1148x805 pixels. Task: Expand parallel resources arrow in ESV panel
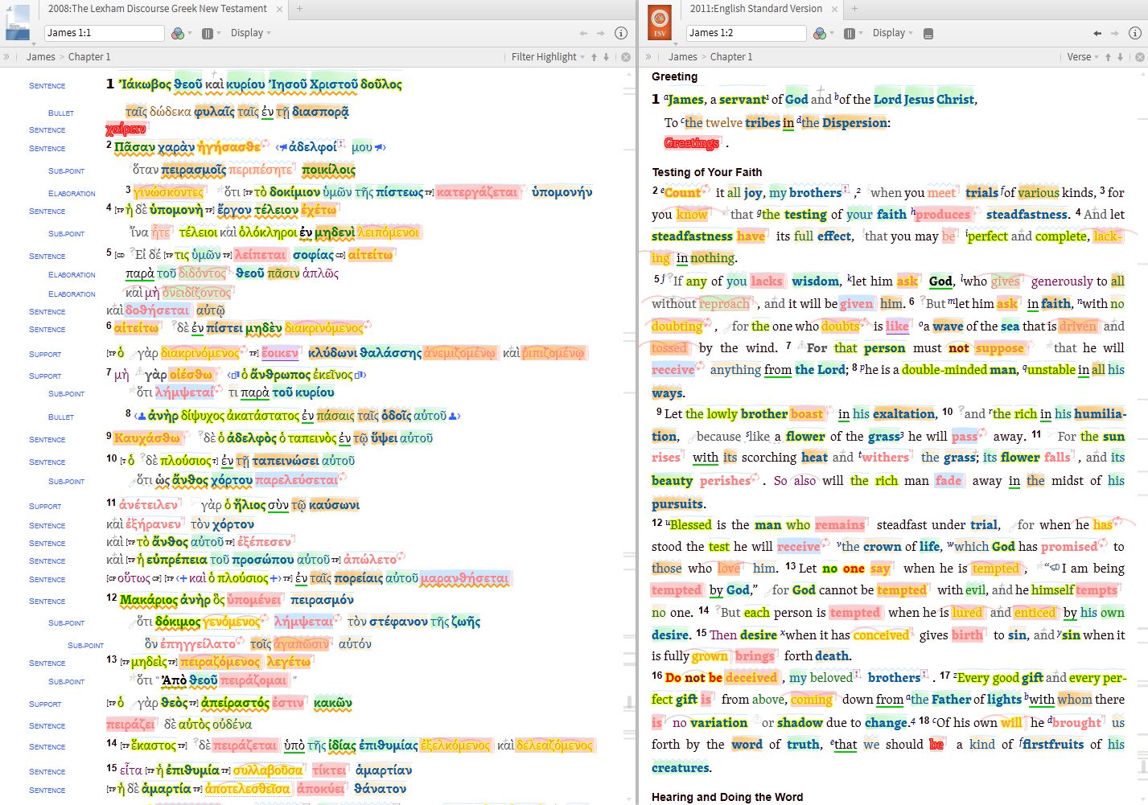861,34
